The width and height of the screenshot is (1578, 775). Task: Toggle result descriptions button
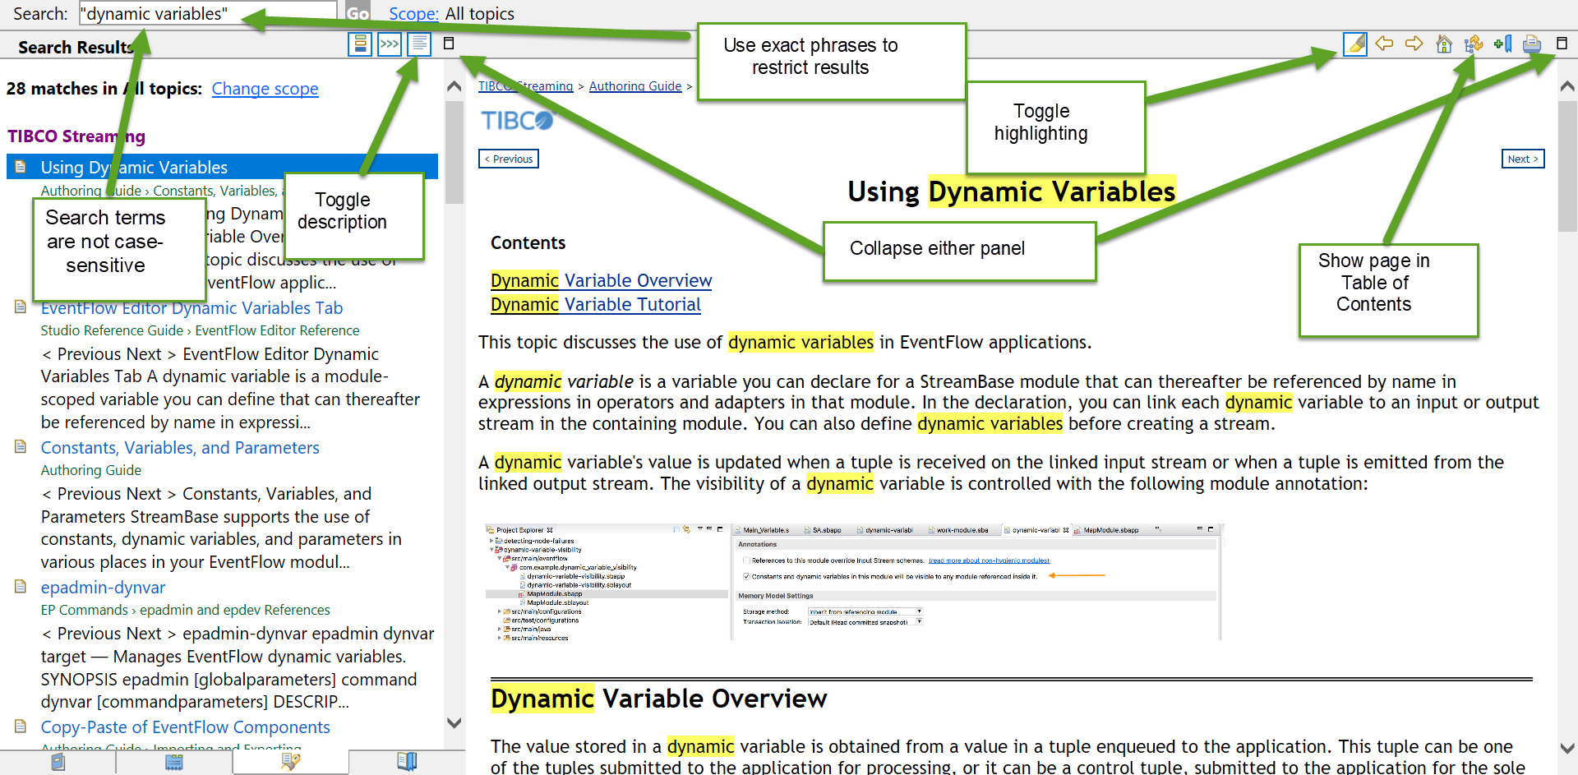[x=419, y=44]
